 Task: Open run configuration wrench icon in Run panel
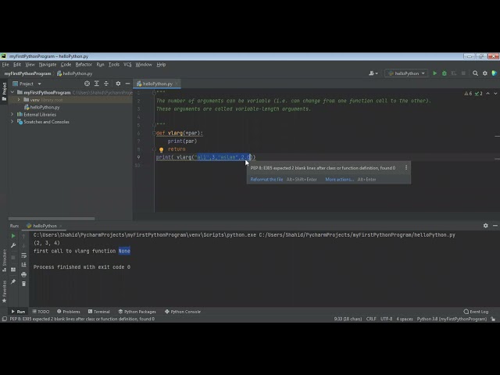click(x=13, y=245)
